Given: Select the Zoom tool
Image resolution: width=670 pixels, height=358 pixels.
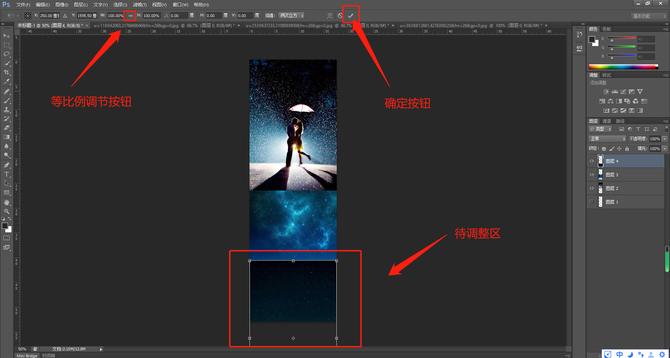Looking at the screenshot, I should [x=7, y=211].
